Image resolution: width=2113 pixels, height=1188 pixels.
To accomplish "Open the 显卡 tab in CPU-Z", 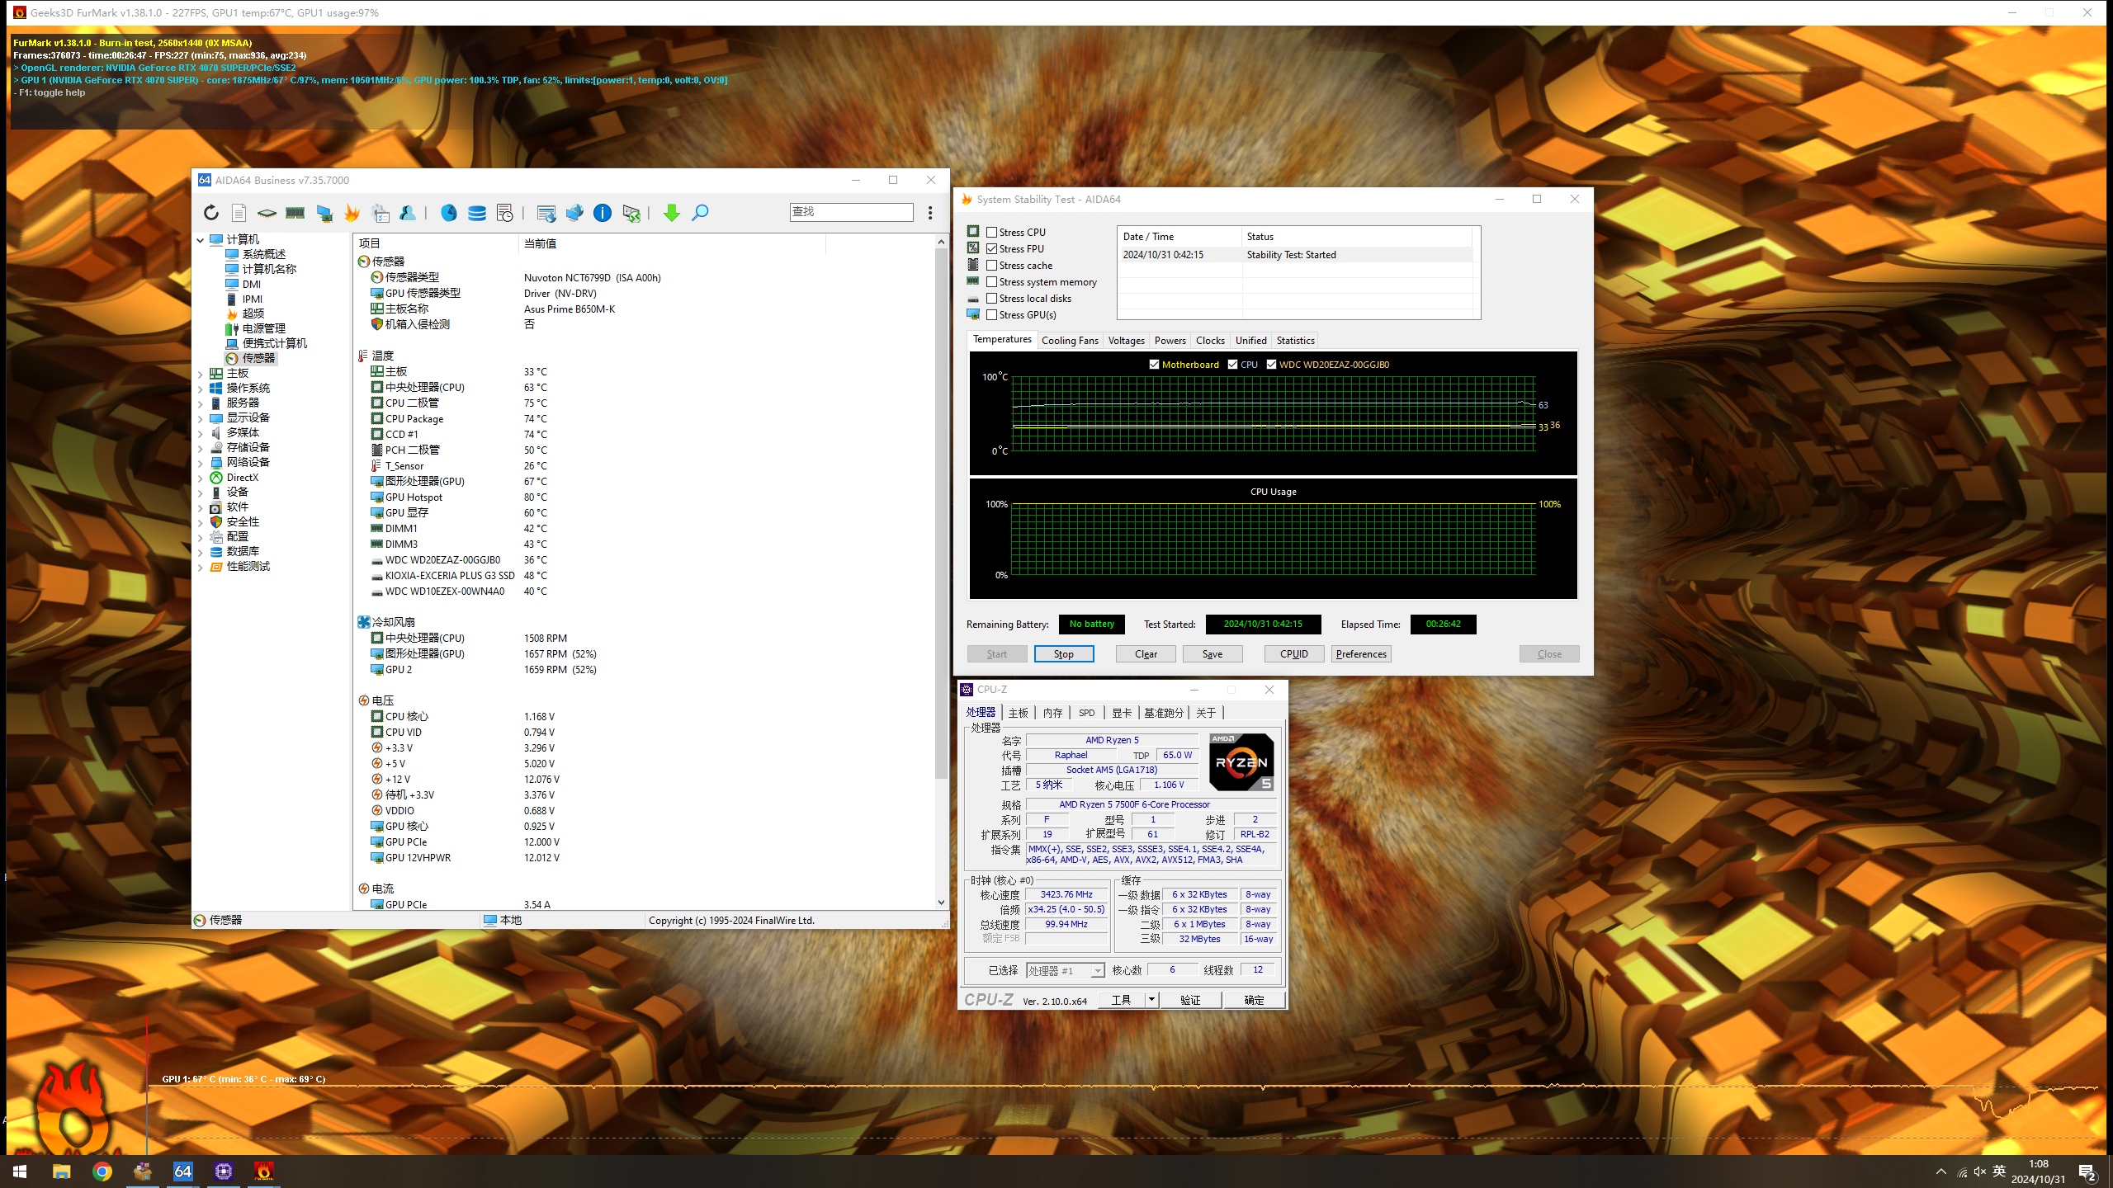I will click(1122, 713).
